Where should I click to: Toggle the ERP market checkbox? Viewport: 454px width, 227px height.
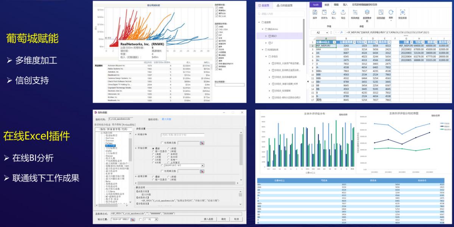pos(217,35)
